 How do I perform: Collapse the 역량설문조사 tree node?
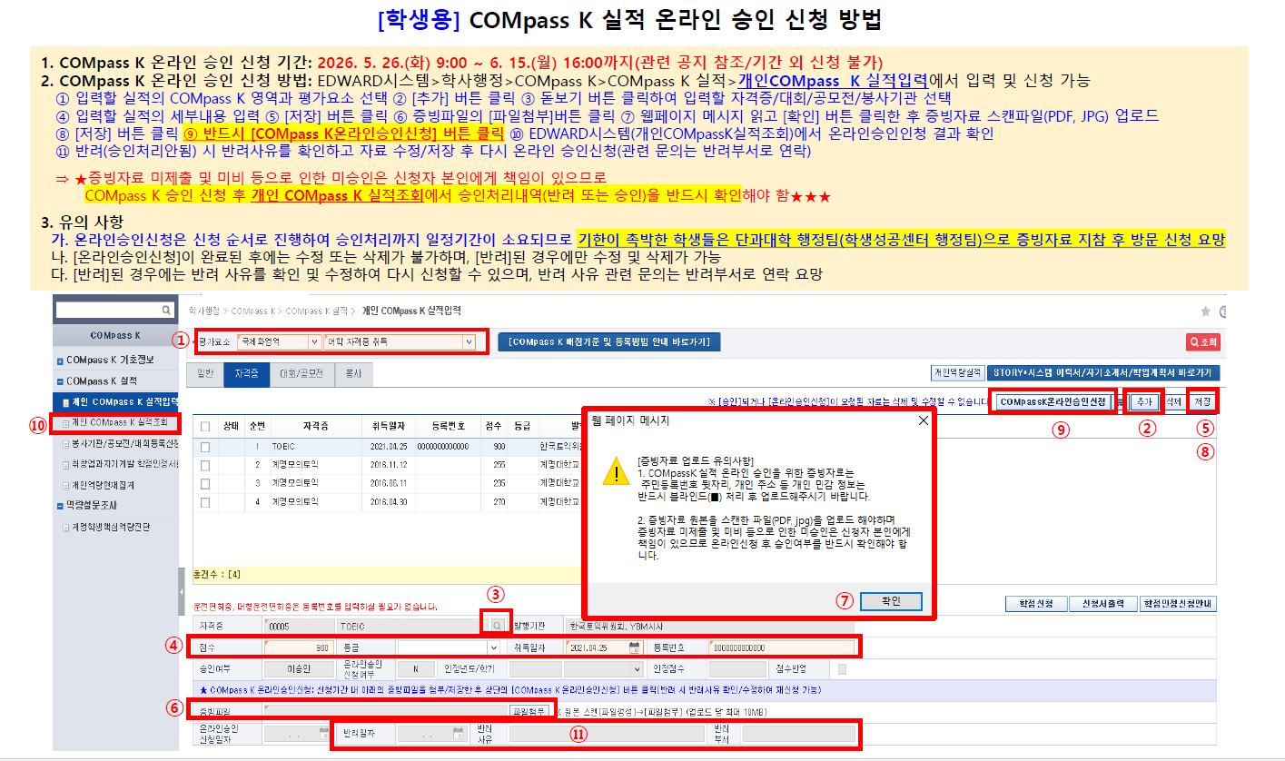pyautogui.click(x=60, y=505)
